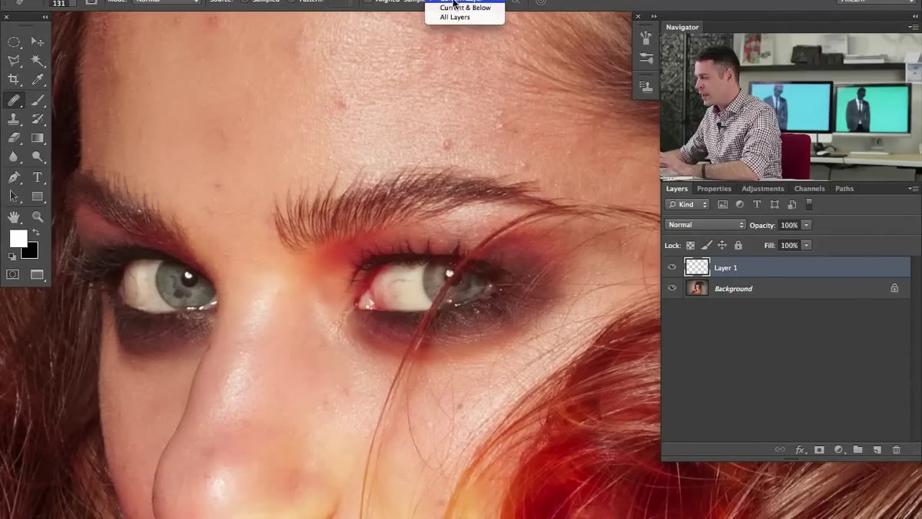The image size is (922, 519).
Task: Select the Type tool
Action: 37,177
